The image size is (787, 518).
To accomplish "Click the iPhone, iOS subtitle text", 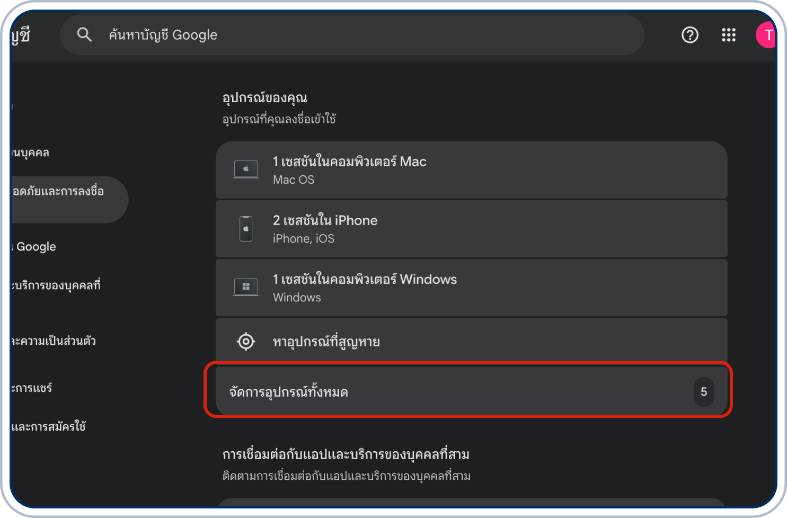I will pos(304,239).
